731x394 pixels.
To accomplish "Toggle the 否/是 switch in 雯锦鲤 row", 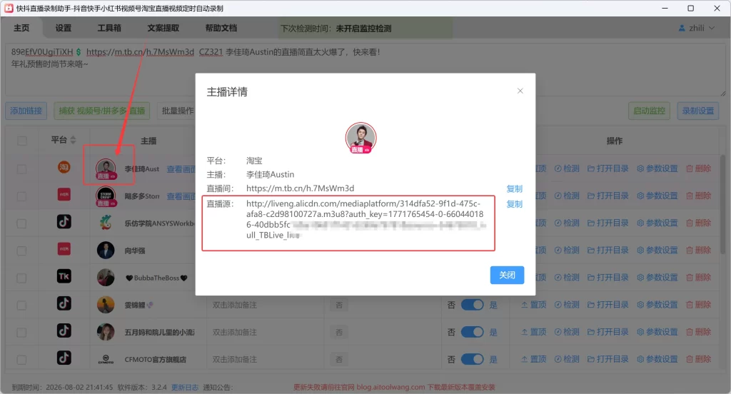I will point(473,305).
